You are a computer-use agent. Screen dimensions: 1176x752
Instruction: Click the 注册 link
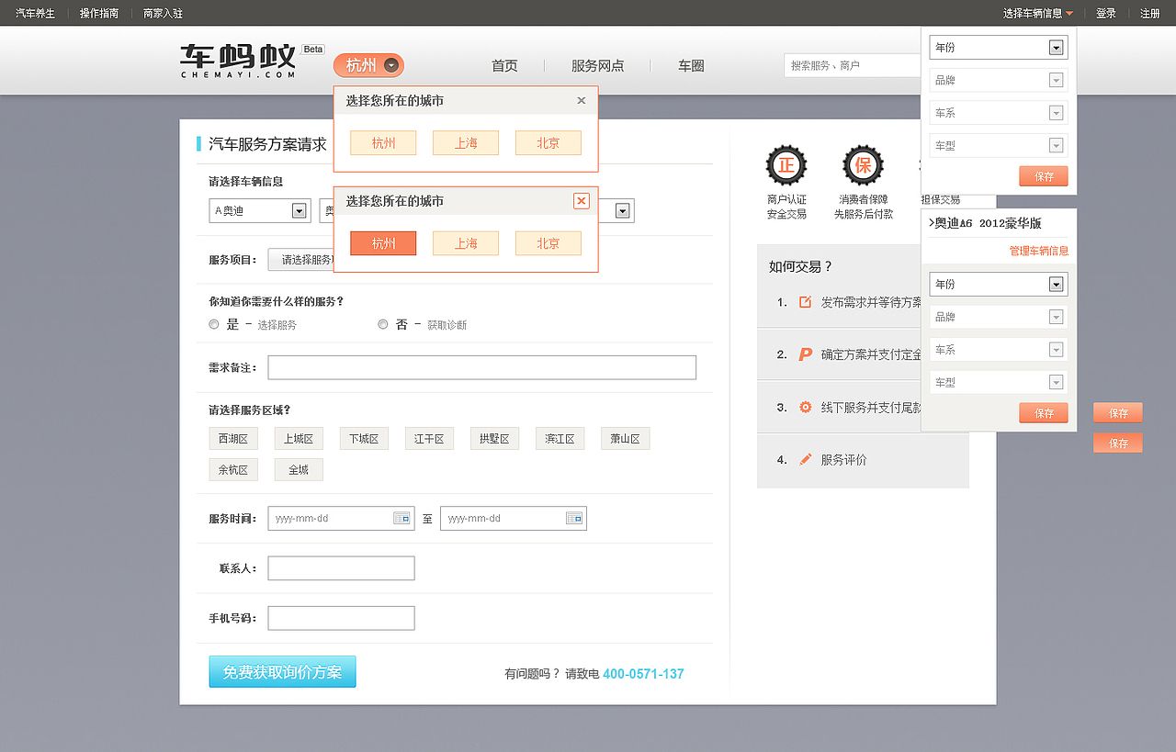[x=1150, y=13]
